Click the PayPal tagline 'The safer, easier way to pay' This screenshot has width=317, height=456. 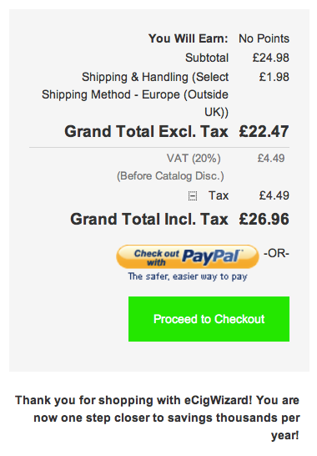click(188, 276)
